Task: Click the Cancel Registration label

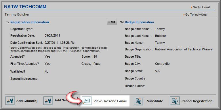Action: tap(197, 101)
